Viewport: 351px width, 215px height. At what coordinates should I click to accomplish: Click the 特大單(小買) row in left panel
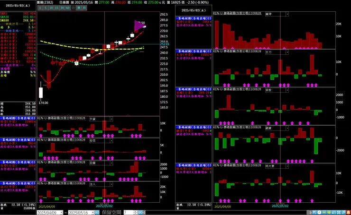tap(18, 61)
